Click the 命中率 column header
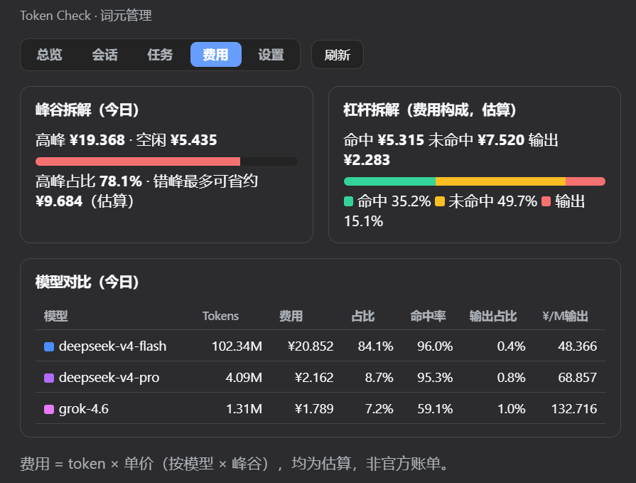 [x=428, y=316]
